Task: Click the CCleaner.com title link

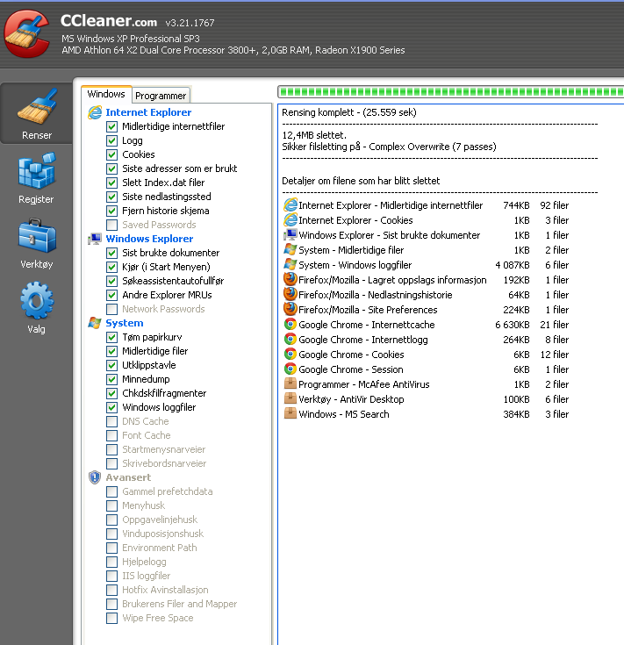Action: point(109,20)
